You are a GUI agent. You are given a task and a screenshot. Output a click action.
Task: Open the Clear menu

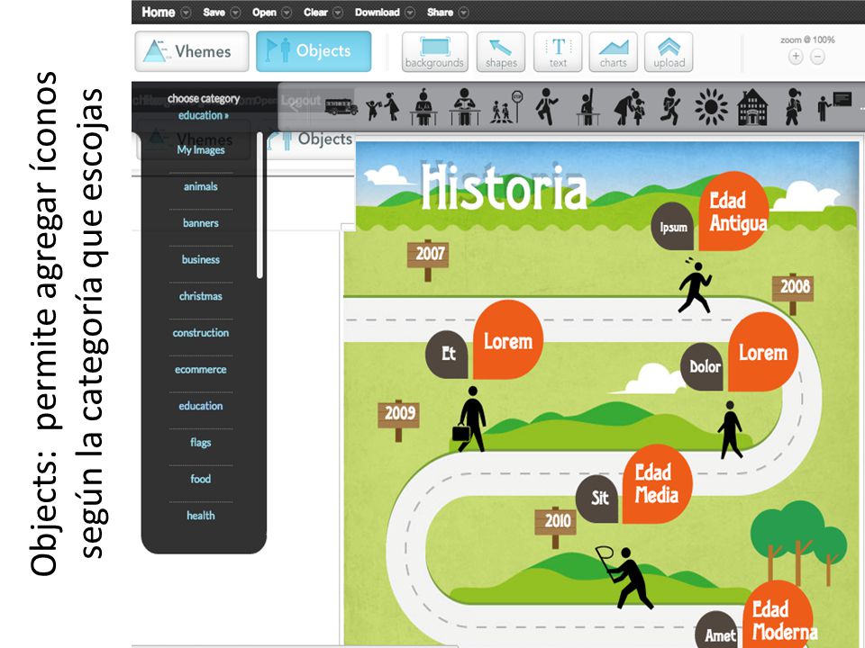[x=315, y=12]
